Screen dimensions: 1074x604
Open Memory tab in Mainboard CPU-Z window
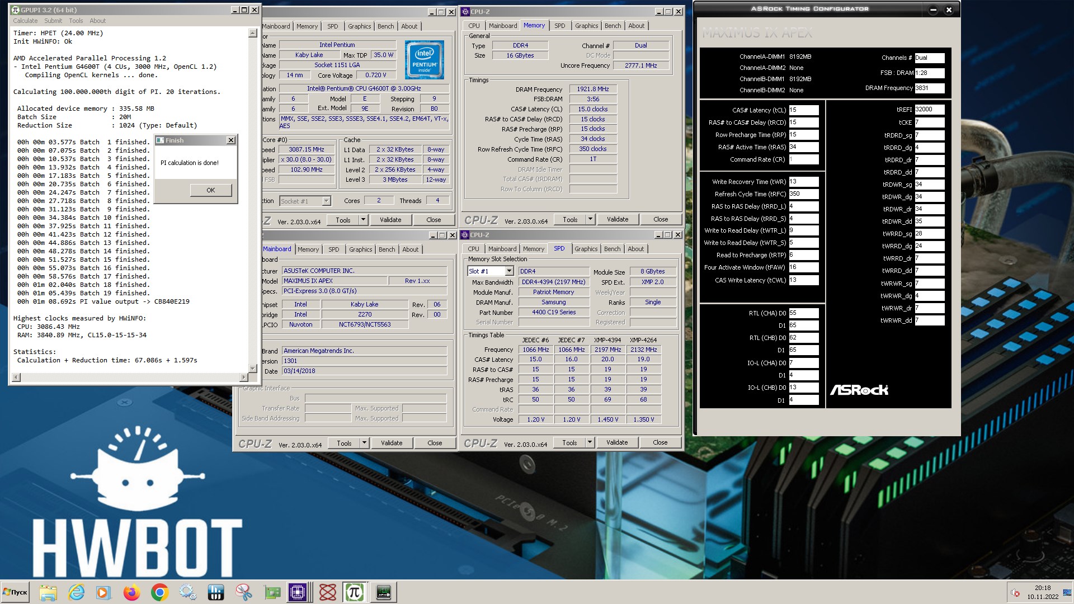308,249
